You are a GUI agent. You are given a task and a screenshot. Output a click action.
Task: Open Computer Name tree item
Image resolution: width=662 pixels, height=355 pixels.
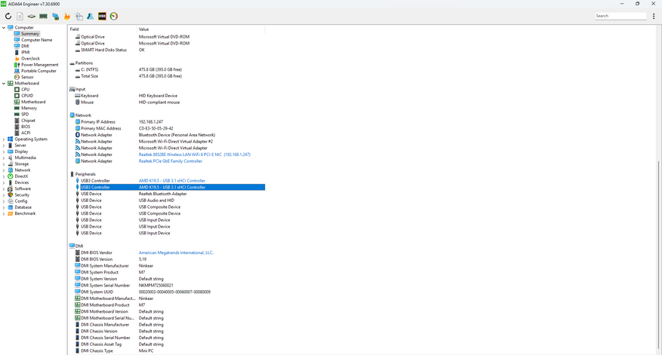point(37,40)
